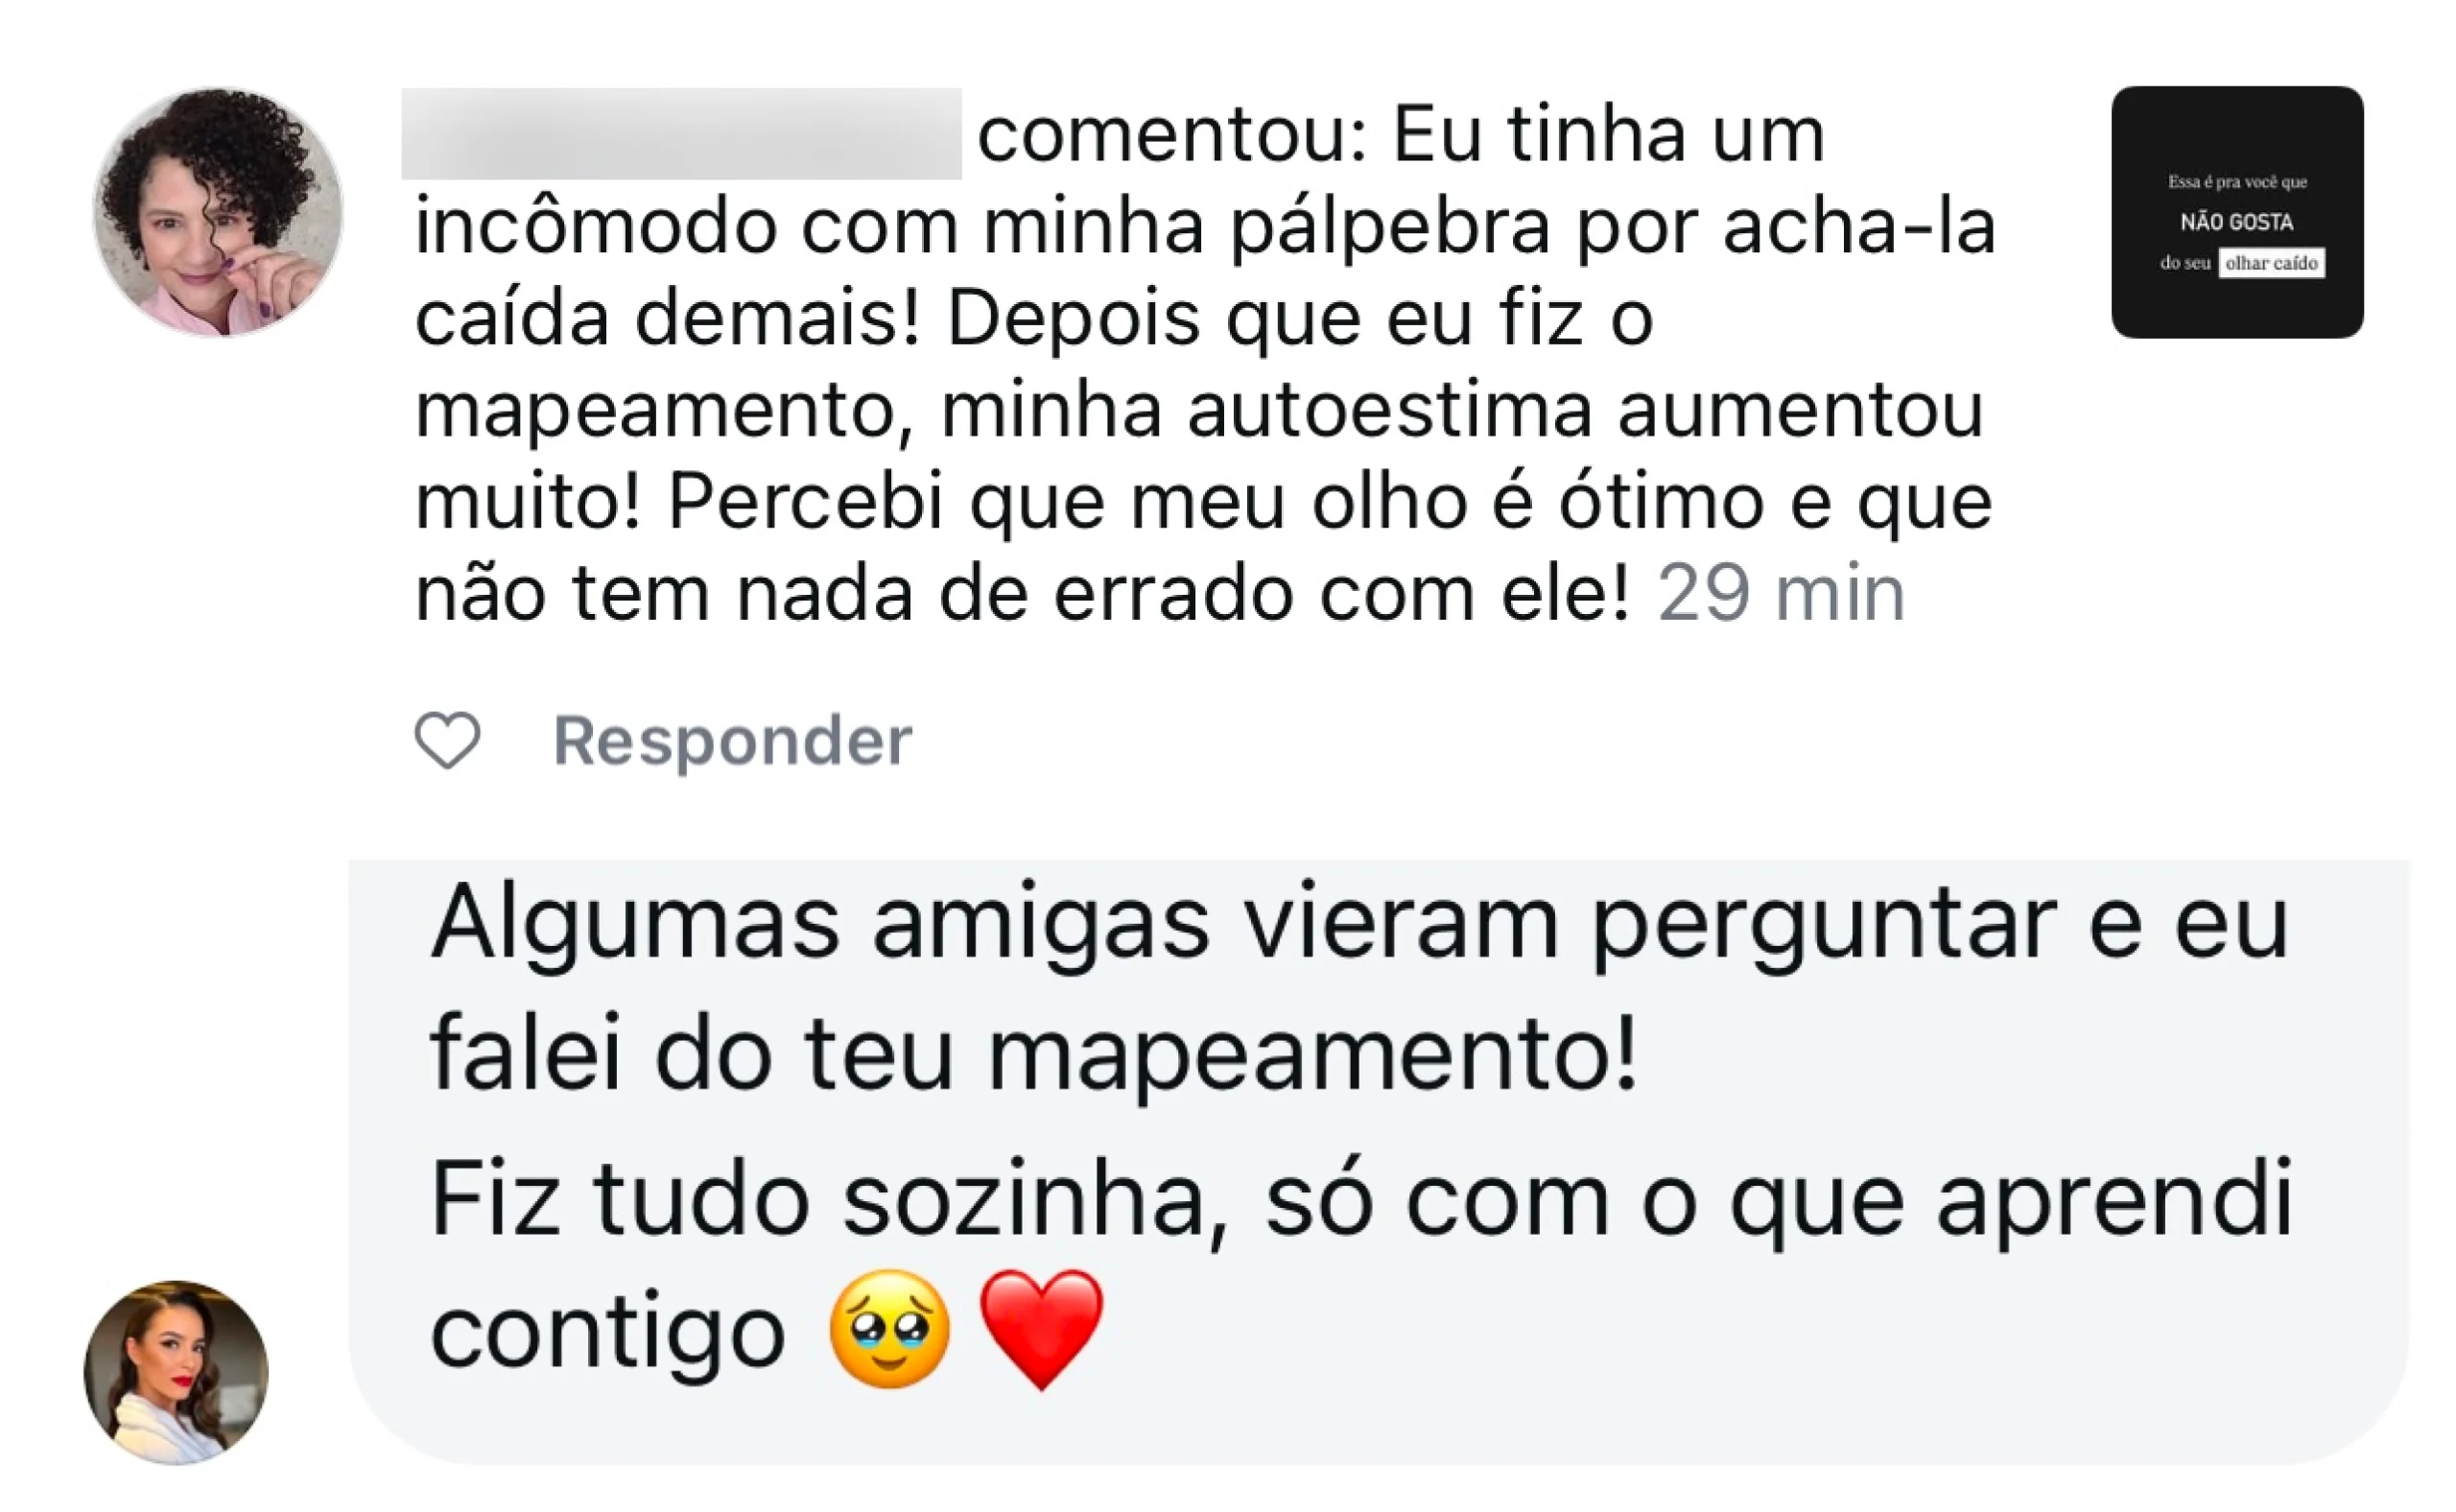Tap the red heart emoji in message
This screenshot has height=1512, width=2456.
point(1041,1329)
